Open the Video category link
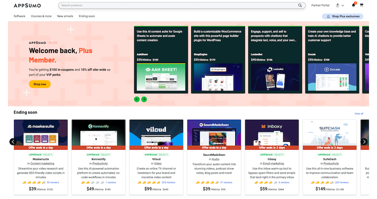Image resolution: width=377 pixels, height=199 pixels. click(158, 164)
